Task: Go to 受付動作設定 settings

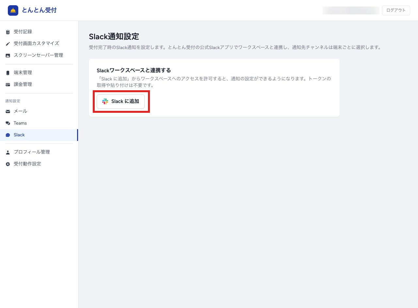Action: pyautogui.click(x=39, y=164)
